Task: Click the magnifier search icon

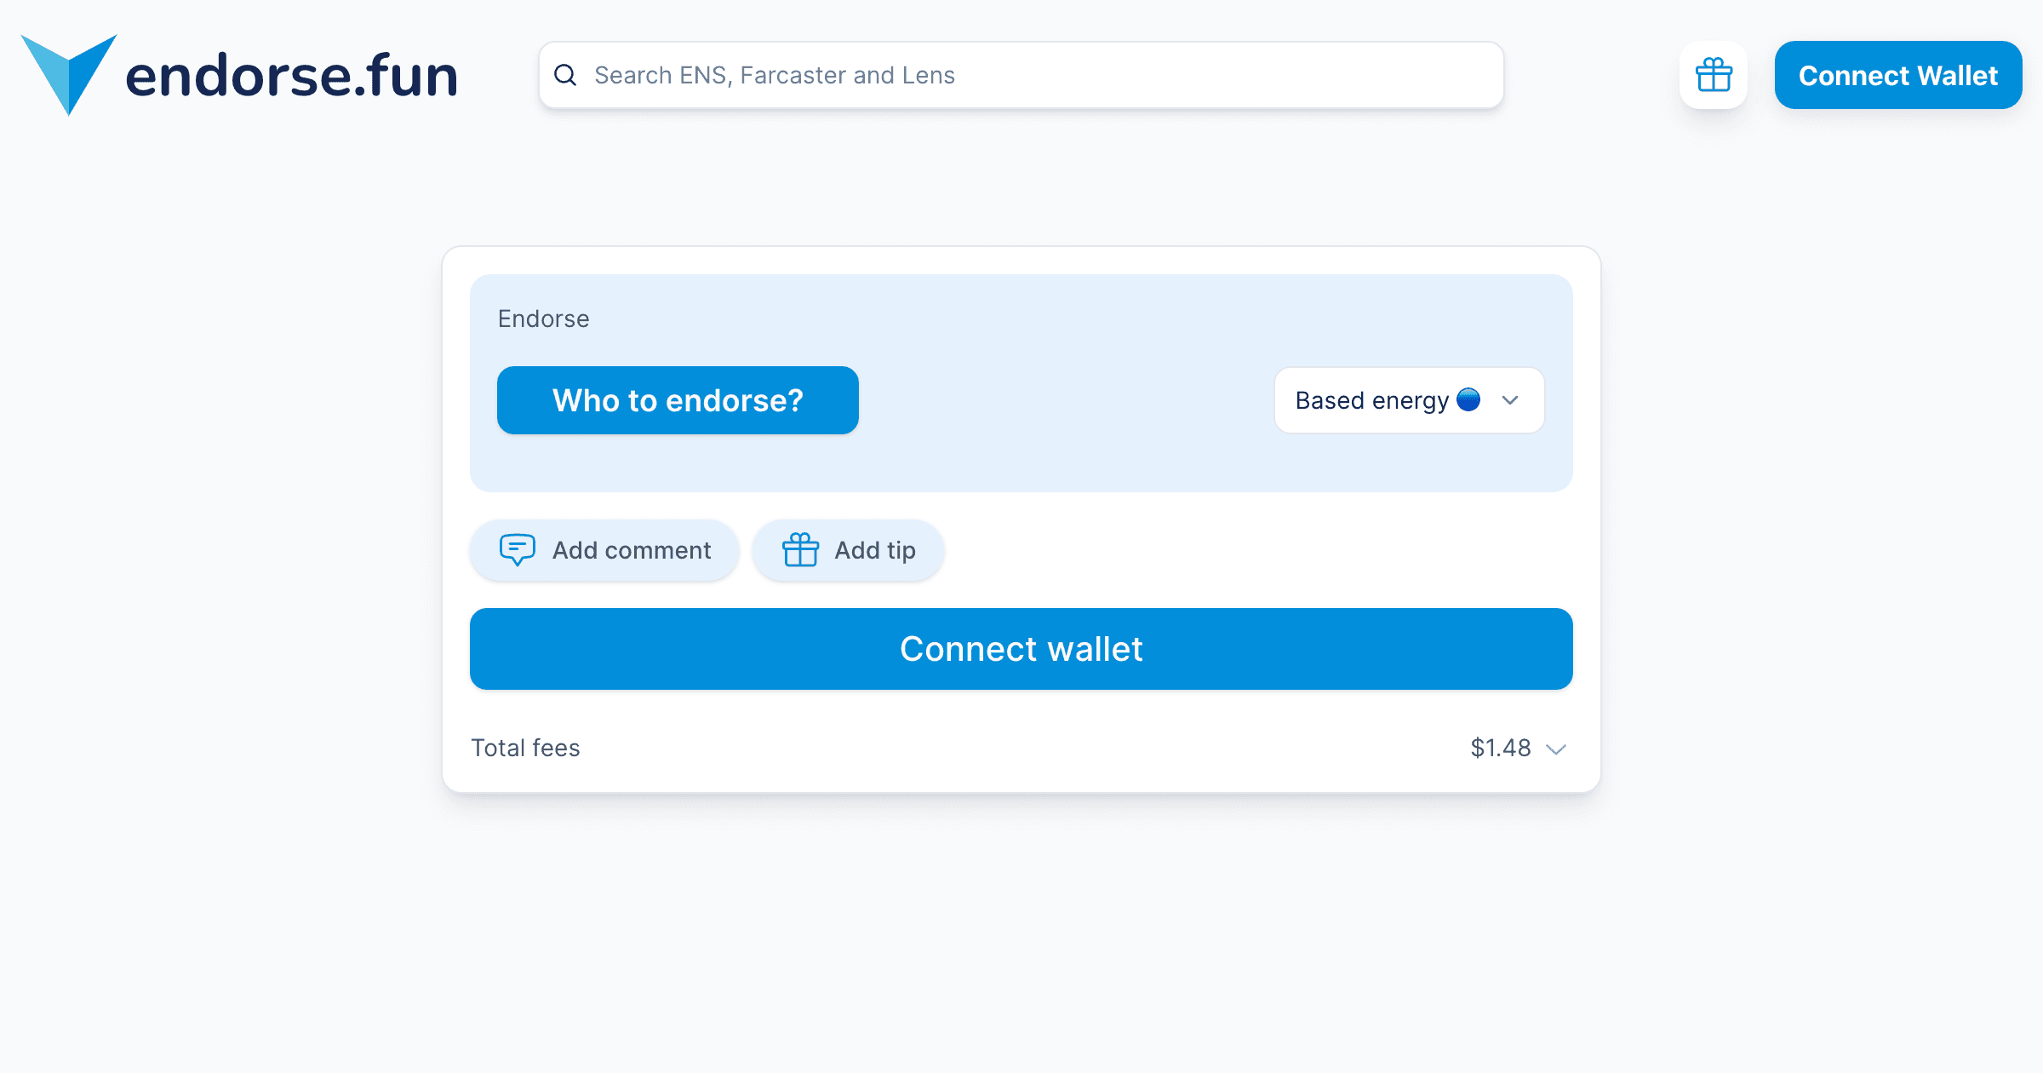Action: tap(565, 75)
